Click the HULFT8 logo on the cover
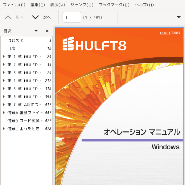 click(x=94, y=44)
